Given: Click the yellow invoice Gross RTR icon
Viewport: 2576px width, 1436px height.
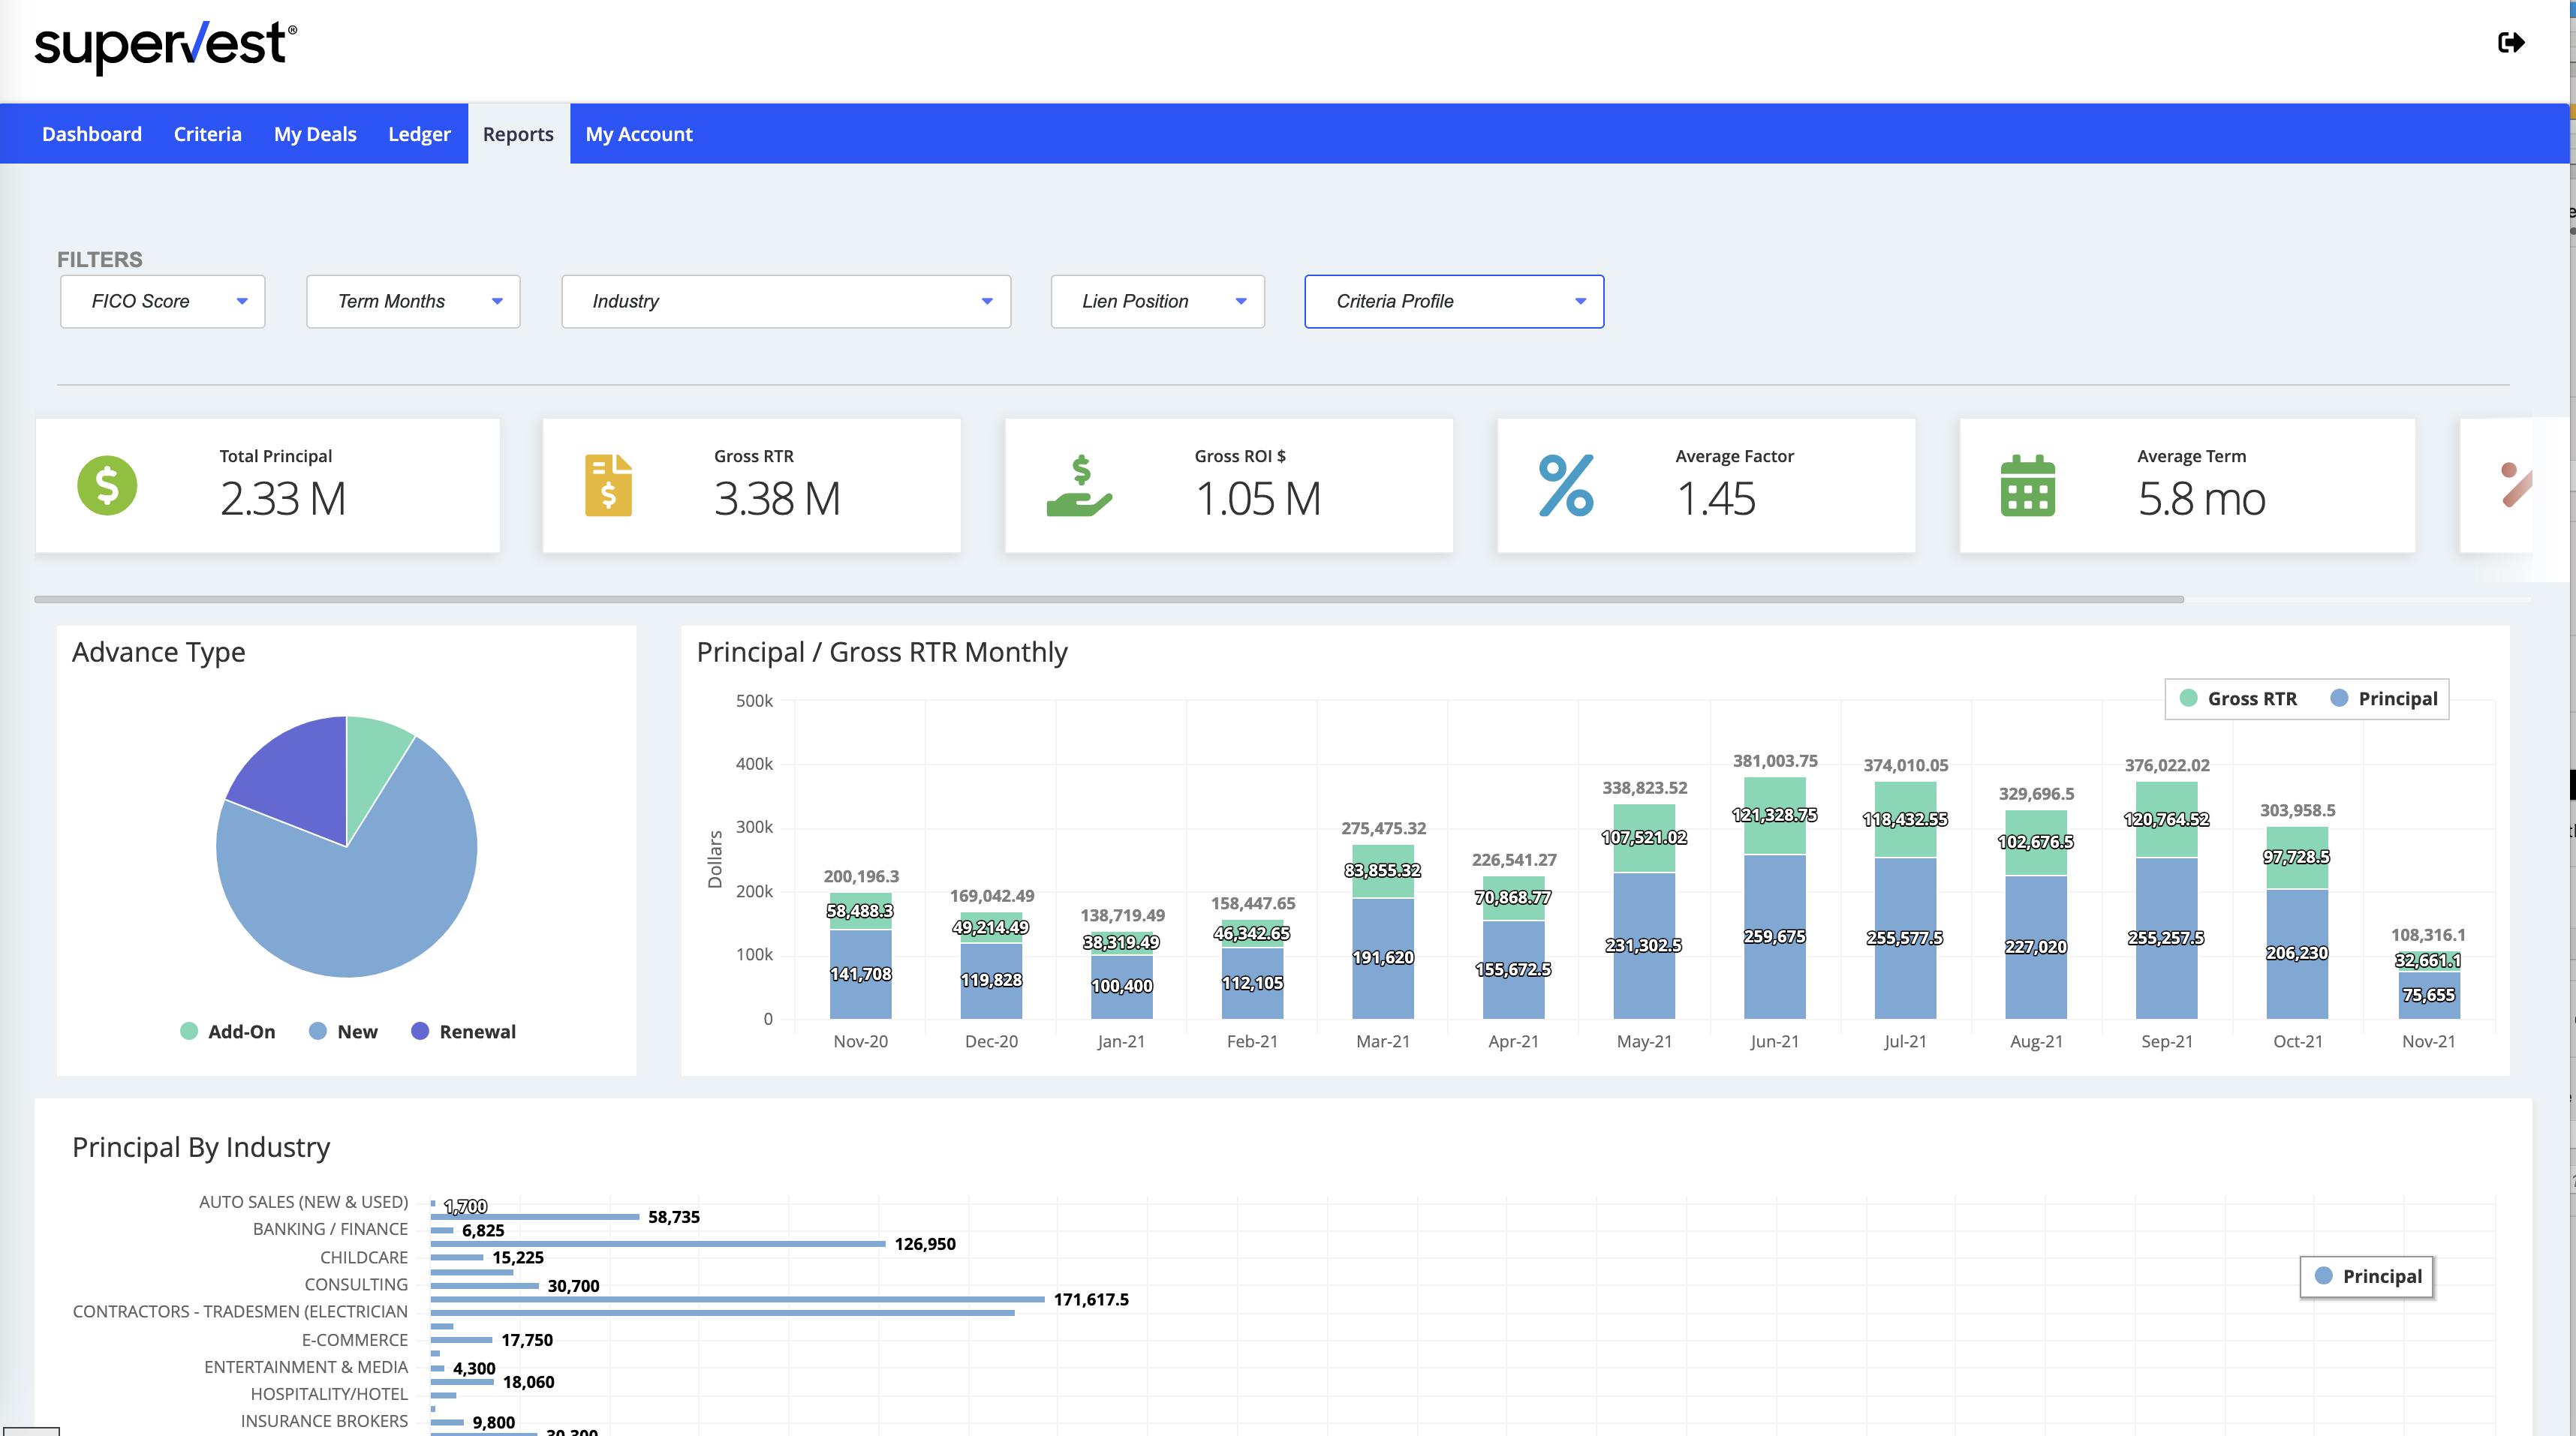Looking at the screenshot, I should (x=608, y=485).
